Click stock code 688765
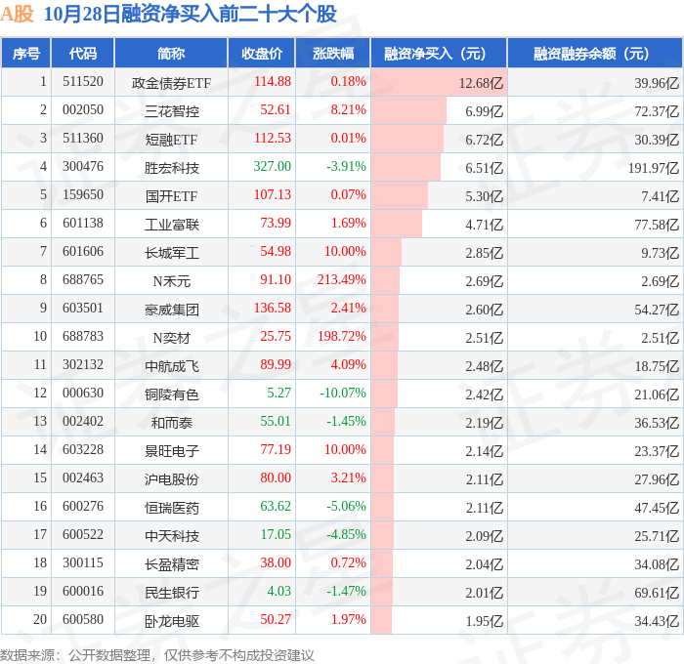 point(83,280)
